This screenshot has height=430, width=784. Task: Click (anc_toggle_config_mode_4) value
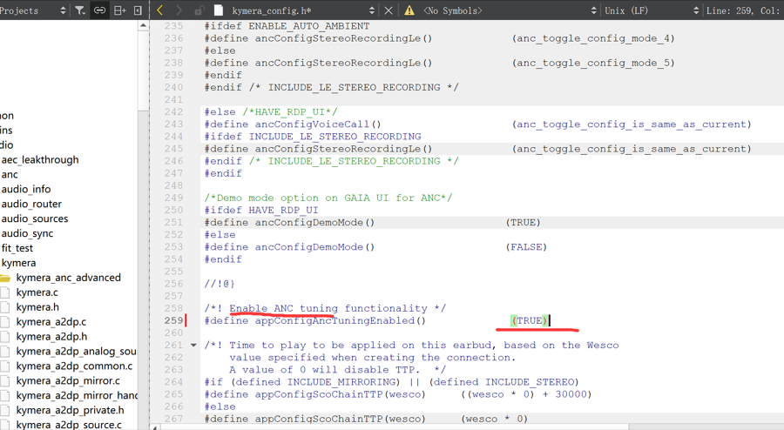[593, 38]
